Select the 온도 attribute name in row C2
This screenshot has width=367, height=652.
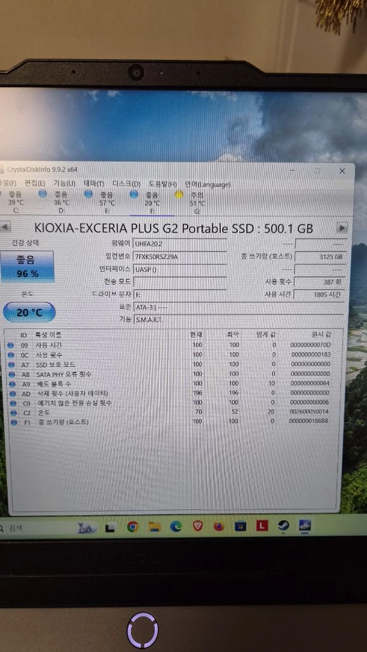point(45,413)
